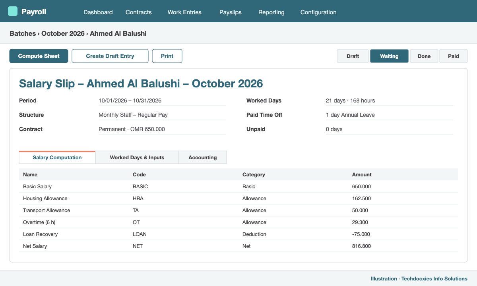Click the Net category cell

246,246
